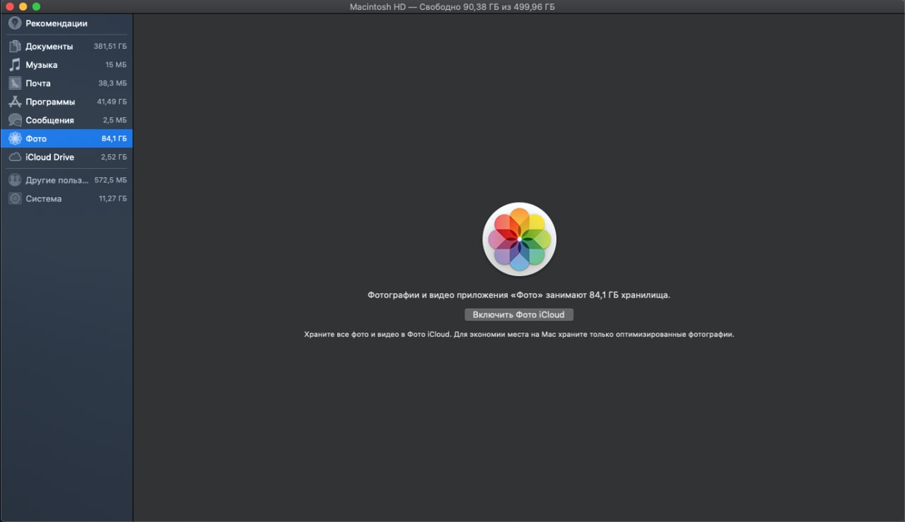Click the 2,5 МБ messages size
Viewport: 905px width, 522px height.
click(x=115, y=120)
